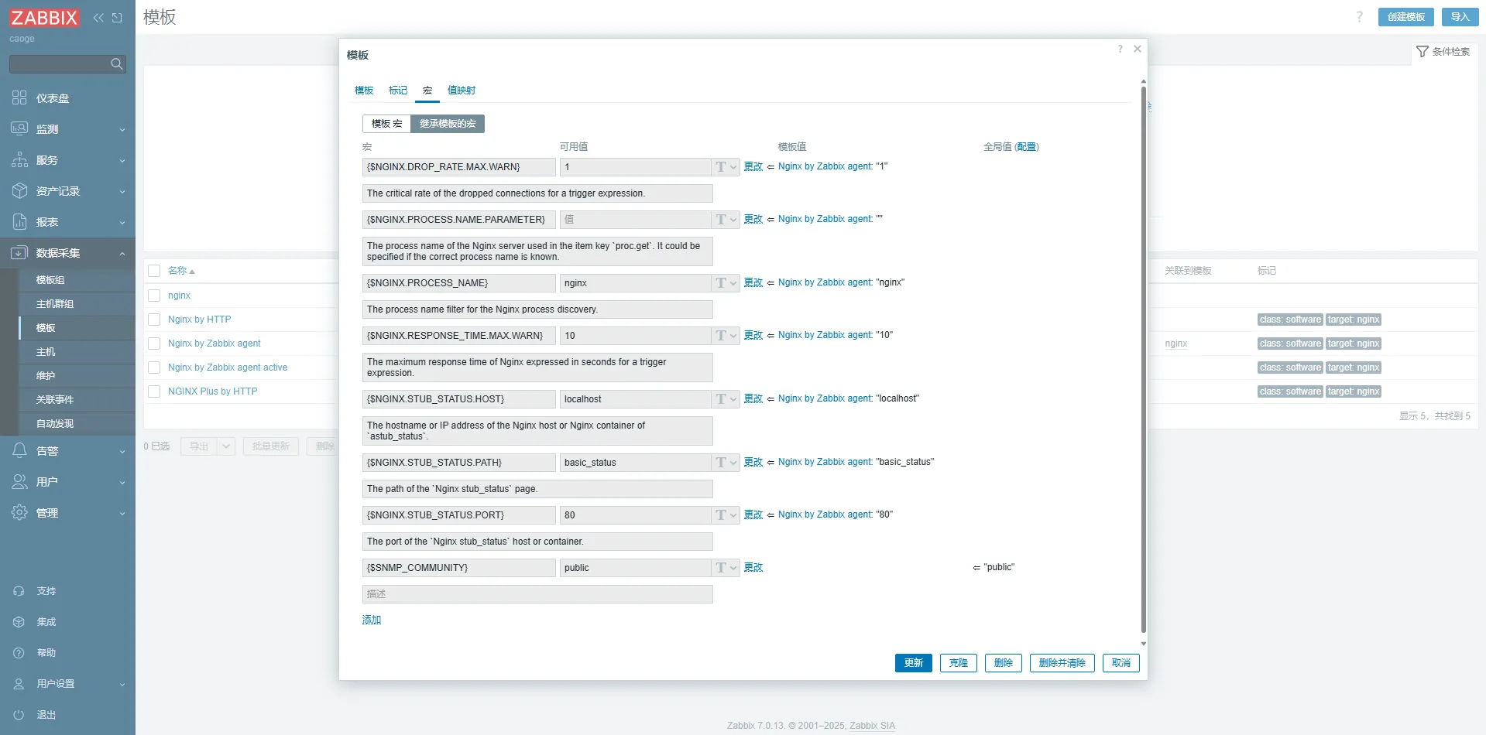Click the page help question mark near 创建模板
The image size is (1486, 735).
[x=1359, y=17]
